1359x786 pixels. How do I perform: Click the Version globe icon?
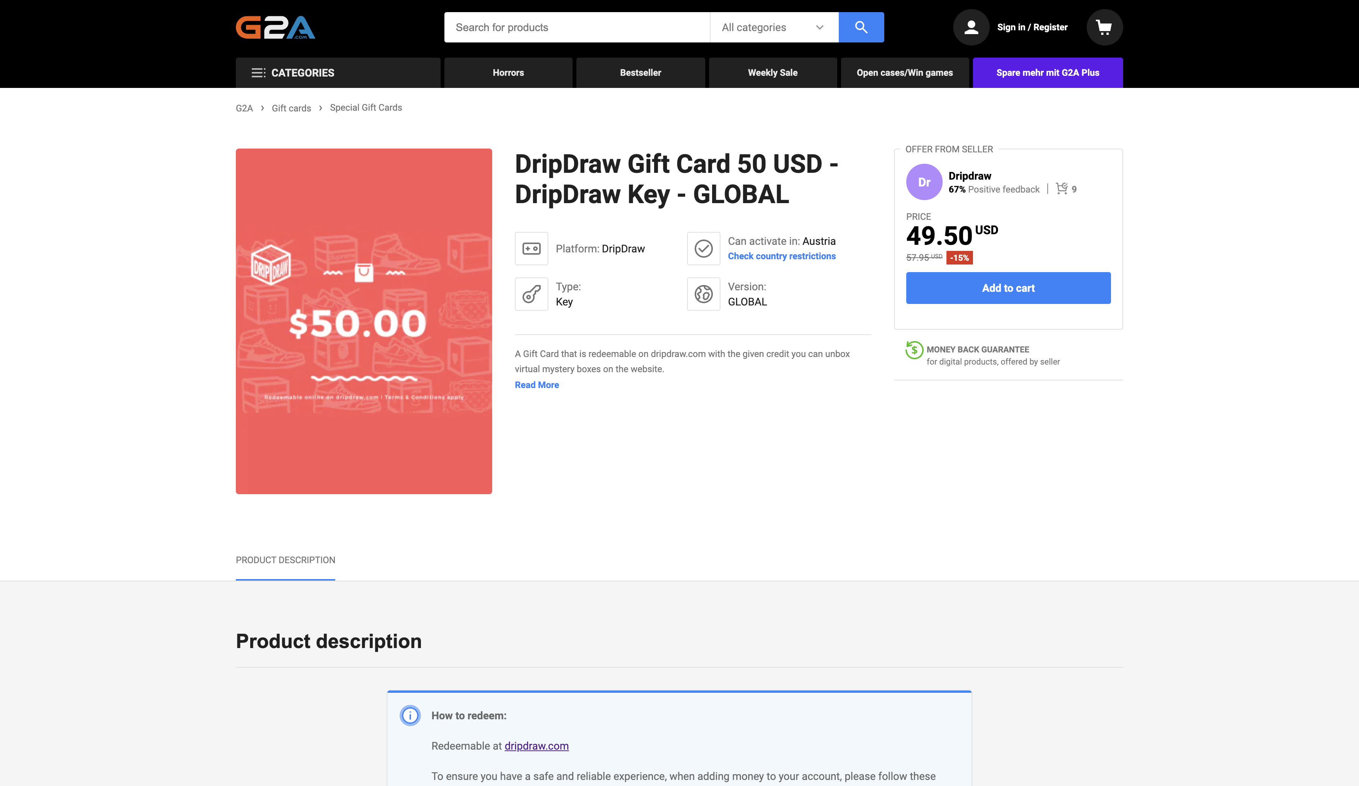[703, 294]
